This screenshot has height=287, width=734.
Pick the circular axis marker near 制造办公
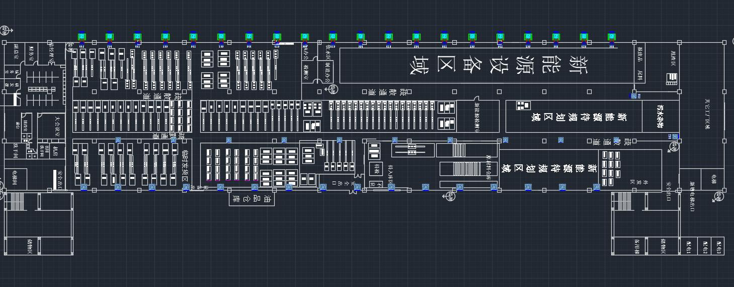tap(333, 89)
